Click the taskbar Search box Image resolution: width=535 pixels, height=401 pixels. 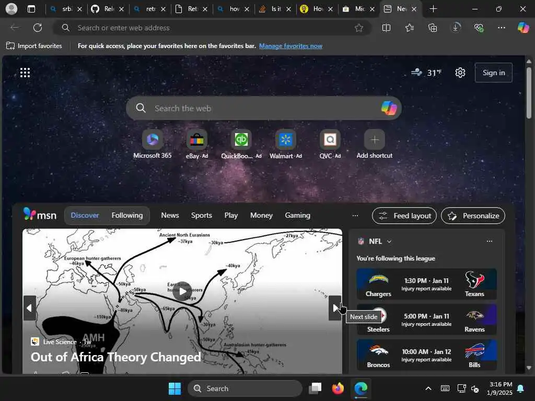245,388
